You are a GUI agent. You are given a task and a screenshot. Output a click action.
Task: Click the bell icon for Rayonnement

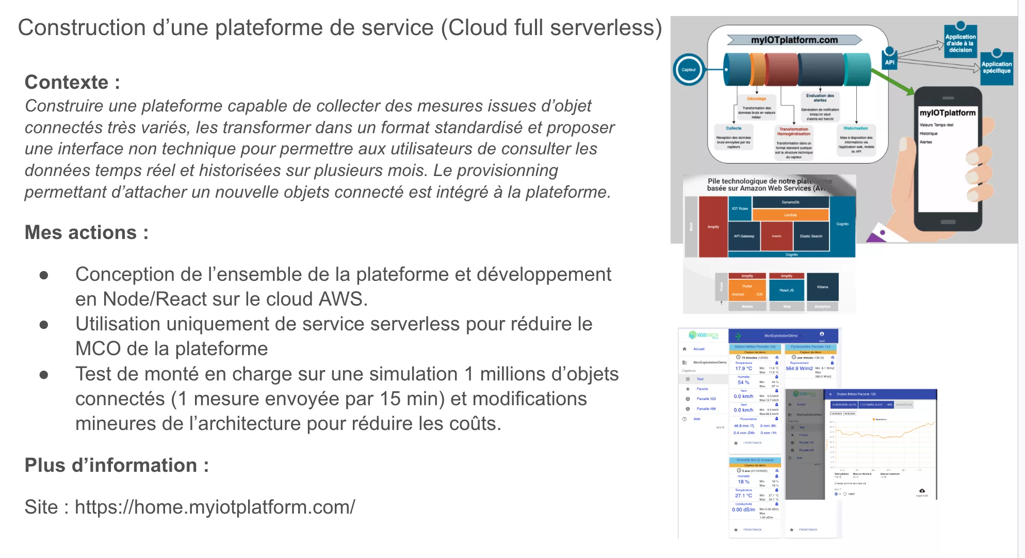[x=832, y=363]
